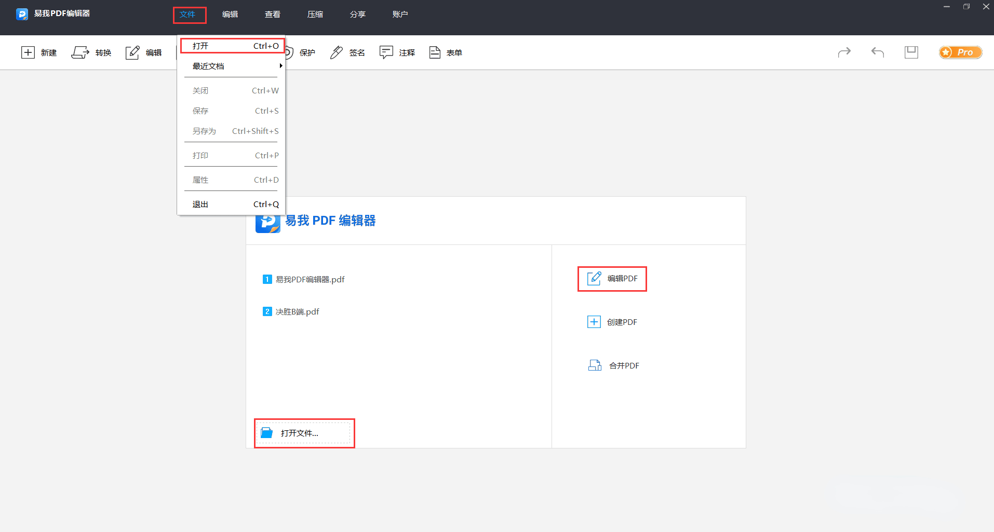The height and width of the screenshot is (532, 994).
Task: Select 关闭 entry in the file menu
Action: coord(231,90)
